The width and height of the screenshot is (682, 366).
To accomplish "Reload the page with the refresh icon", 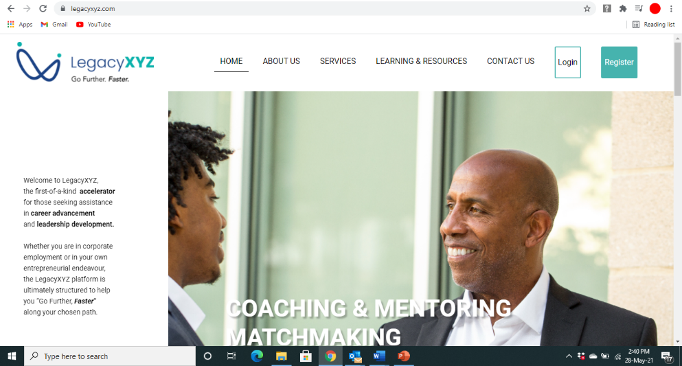I will pos(43,8).
